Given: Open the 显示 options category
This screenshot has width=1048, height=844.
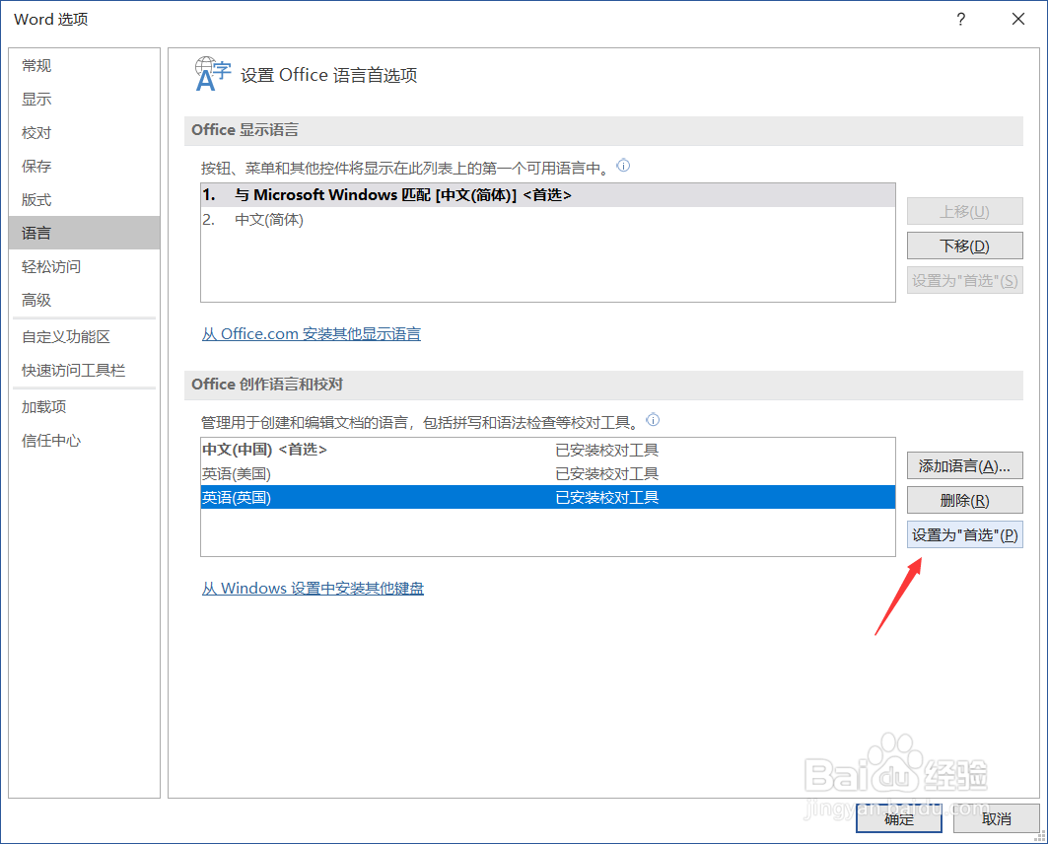Looking at the screenshot, I should pyautogui.click(x=84, y=99).
